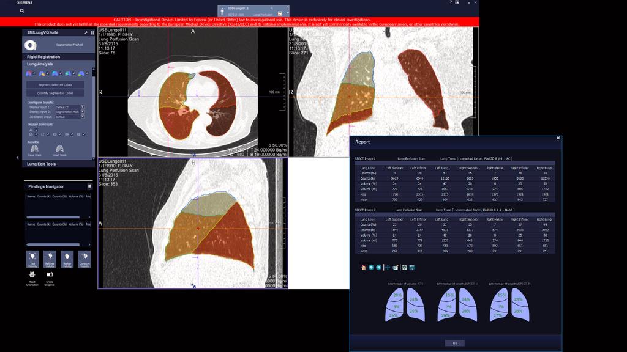Uncheck the RM display contour checkbox
The image size is (627, 352).
[72, 134]
